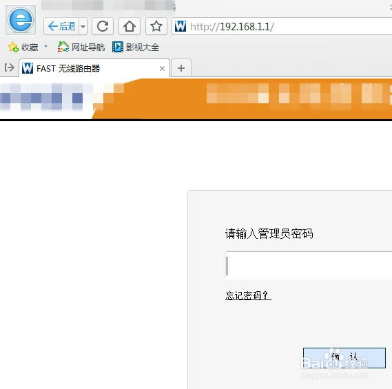392x389 pixels.
Task: Click the address bar showing 192.168.1.1
Action: (x=282, y=26)
